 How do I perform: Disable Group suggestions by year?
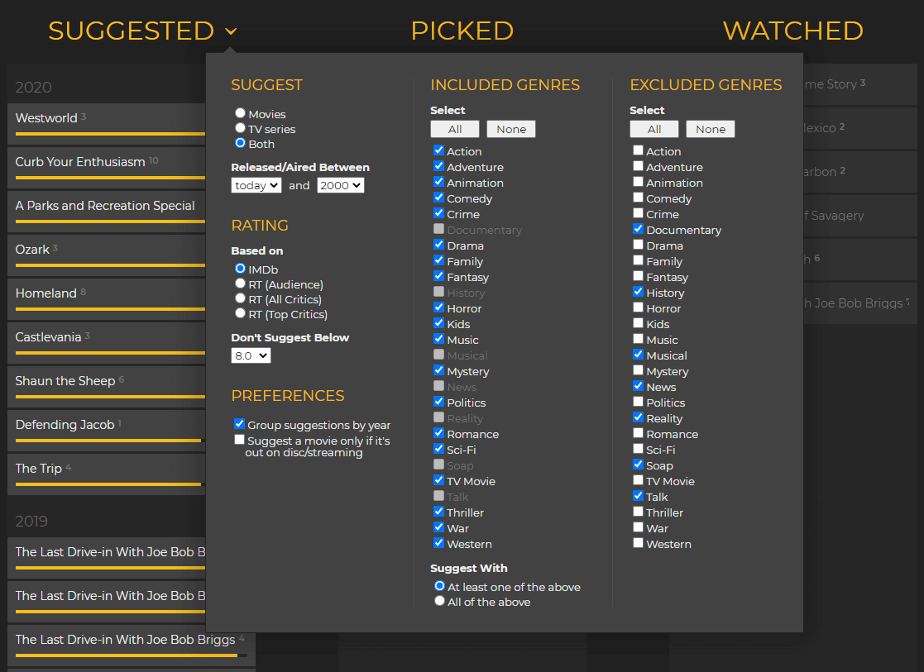click(240, 424)
